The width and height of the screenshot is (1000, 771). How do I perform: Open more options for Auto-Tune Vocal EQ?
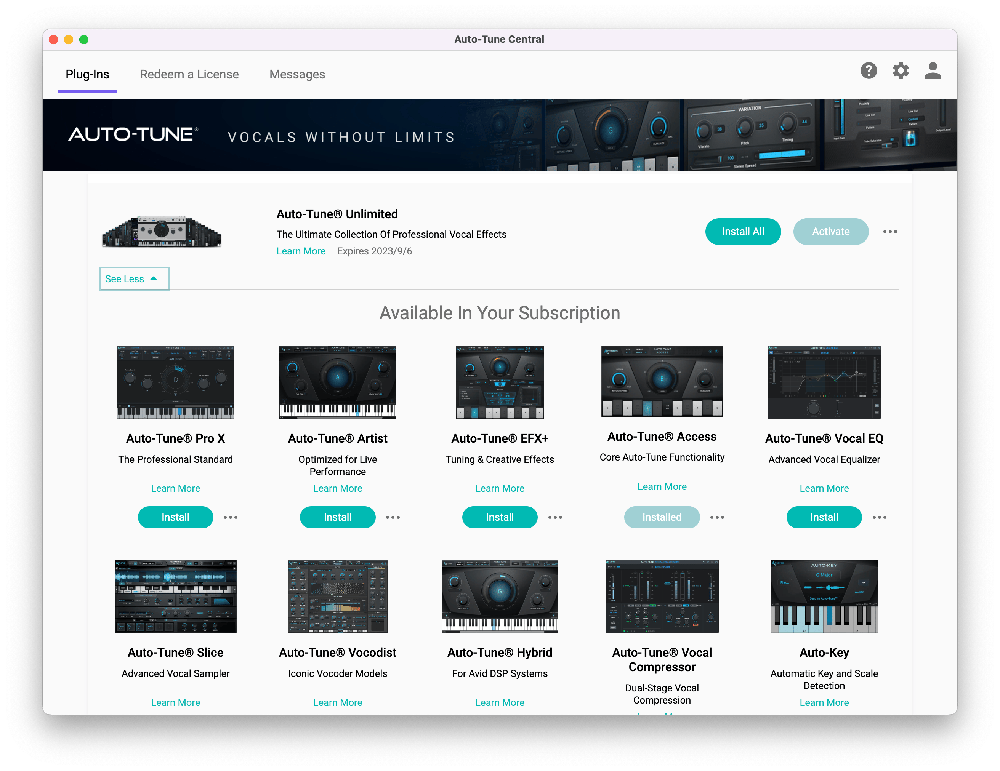pos(879,517)
